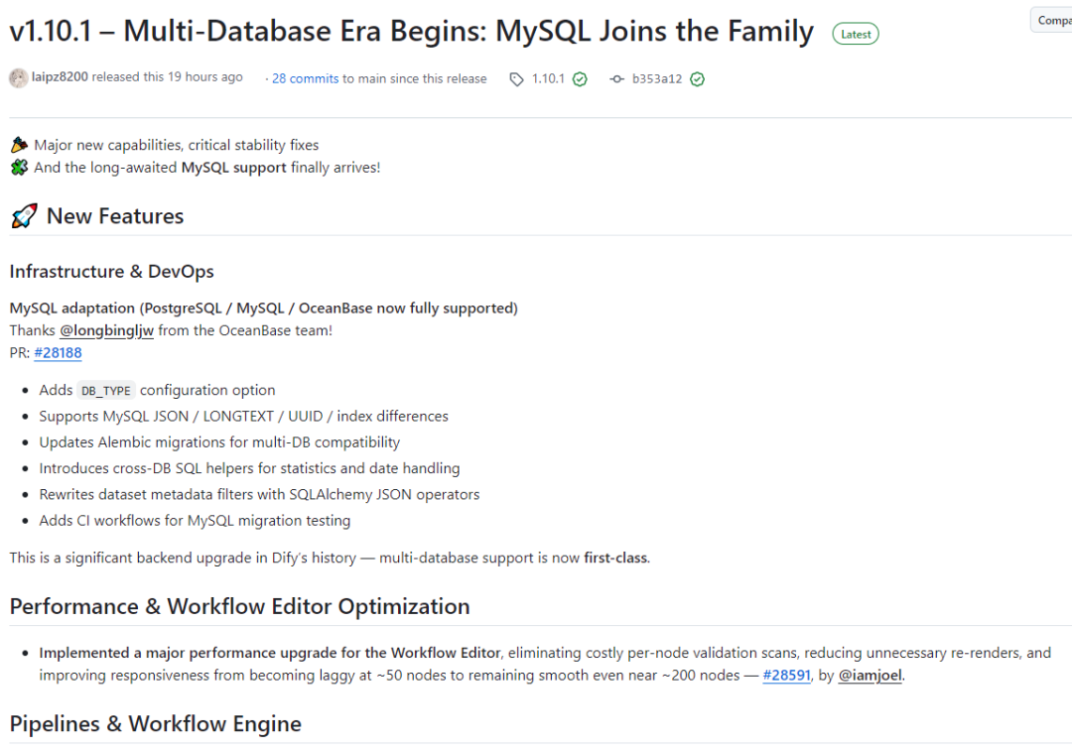
Task: Open the Compare dropdown at top right
Action: [1052, 20]
